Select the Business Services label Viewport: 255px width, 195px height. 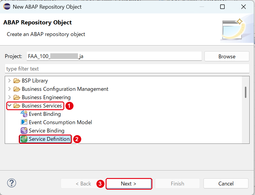(x=42, y=106)
